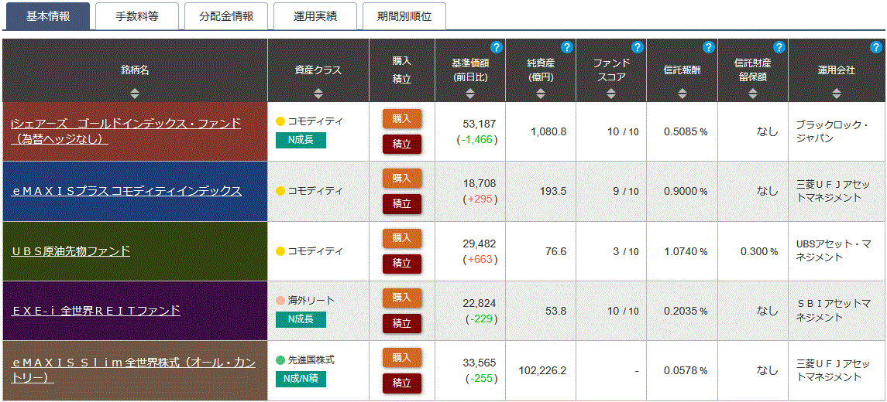
Task: Open the 運用実績 tab
Action: (315, 16)
